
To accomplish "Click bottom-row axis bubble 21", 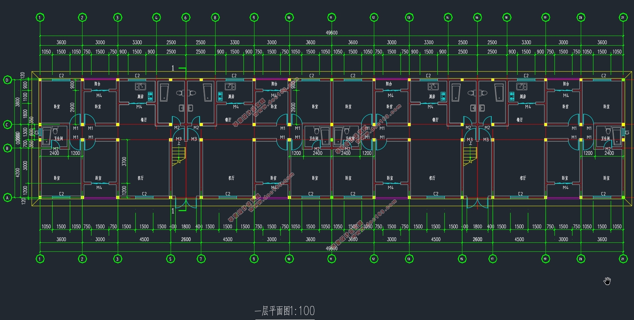I will pos(623,259).
